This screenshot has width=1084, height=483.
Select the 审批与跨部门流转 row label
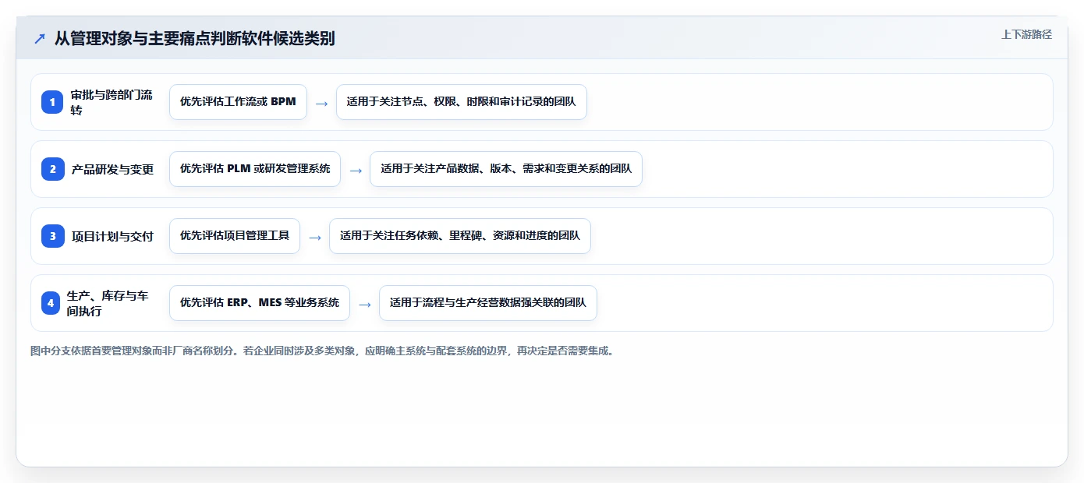pyautogui.click(x=112, y=102)
